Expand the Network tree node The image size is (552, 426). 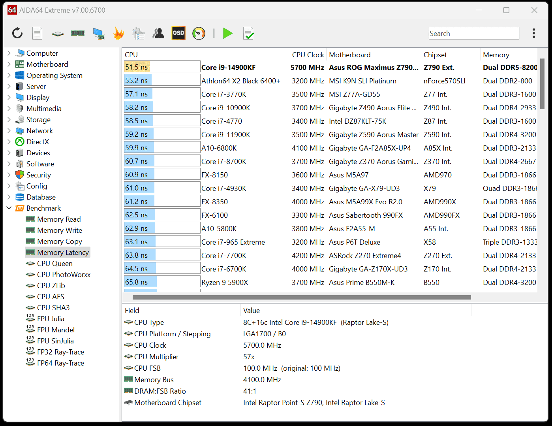click(x=9, y=130)
